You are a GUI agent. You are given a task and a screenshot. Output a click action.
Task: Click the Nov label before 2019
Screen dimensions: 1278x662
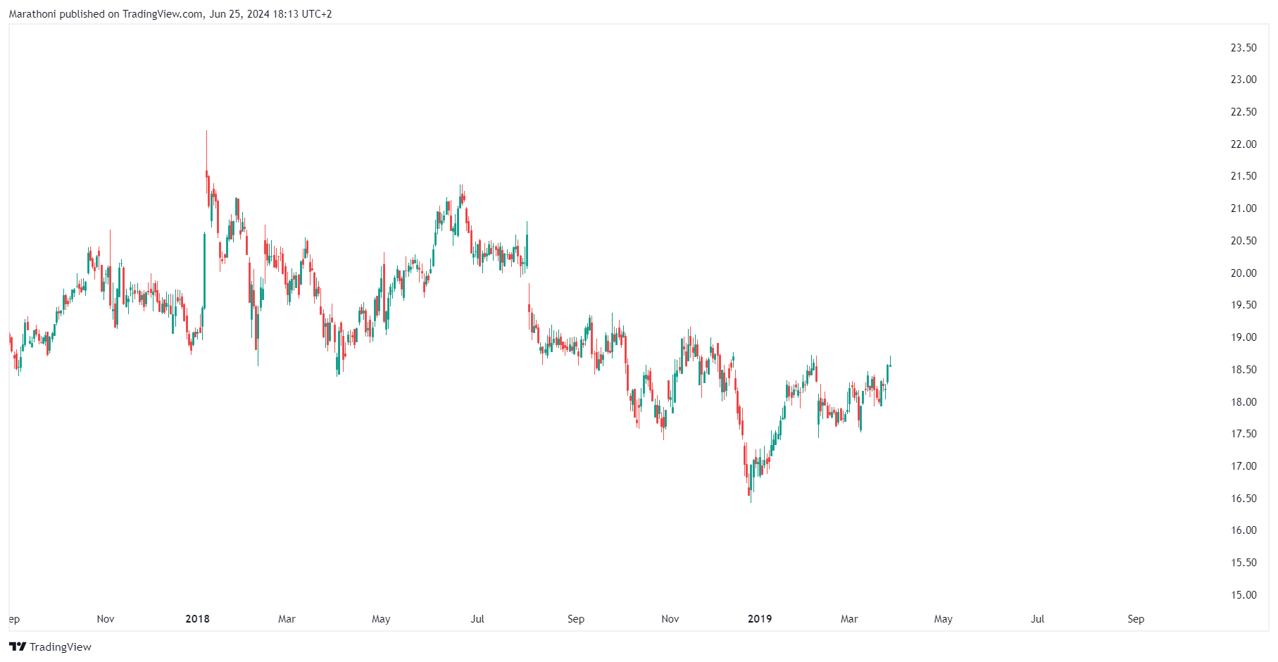point(670,618)
